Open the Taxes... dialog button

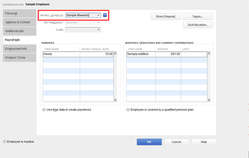coord(198,16)
